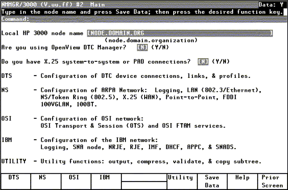Click the 'IBM' description heading

pos(7,140)
